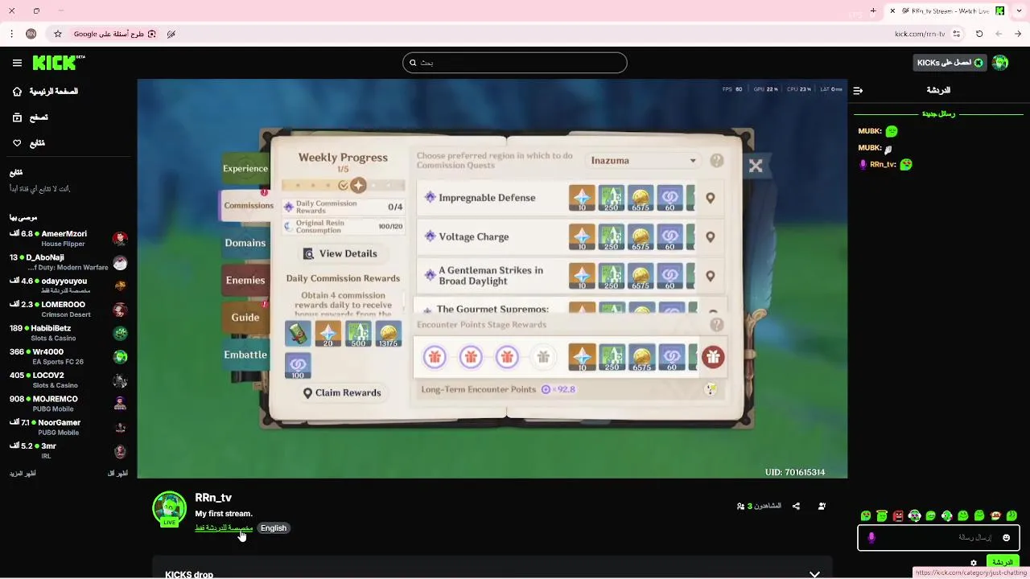Open Wr4000 recommended channel
The width and height of the screenshot is (1030, 579).
tap(69, 356)
